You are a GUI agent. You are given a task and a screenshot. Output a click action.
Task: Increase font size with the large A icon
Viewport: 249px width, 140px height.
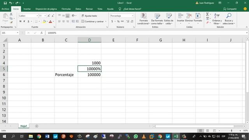click(x=49, y=16)
